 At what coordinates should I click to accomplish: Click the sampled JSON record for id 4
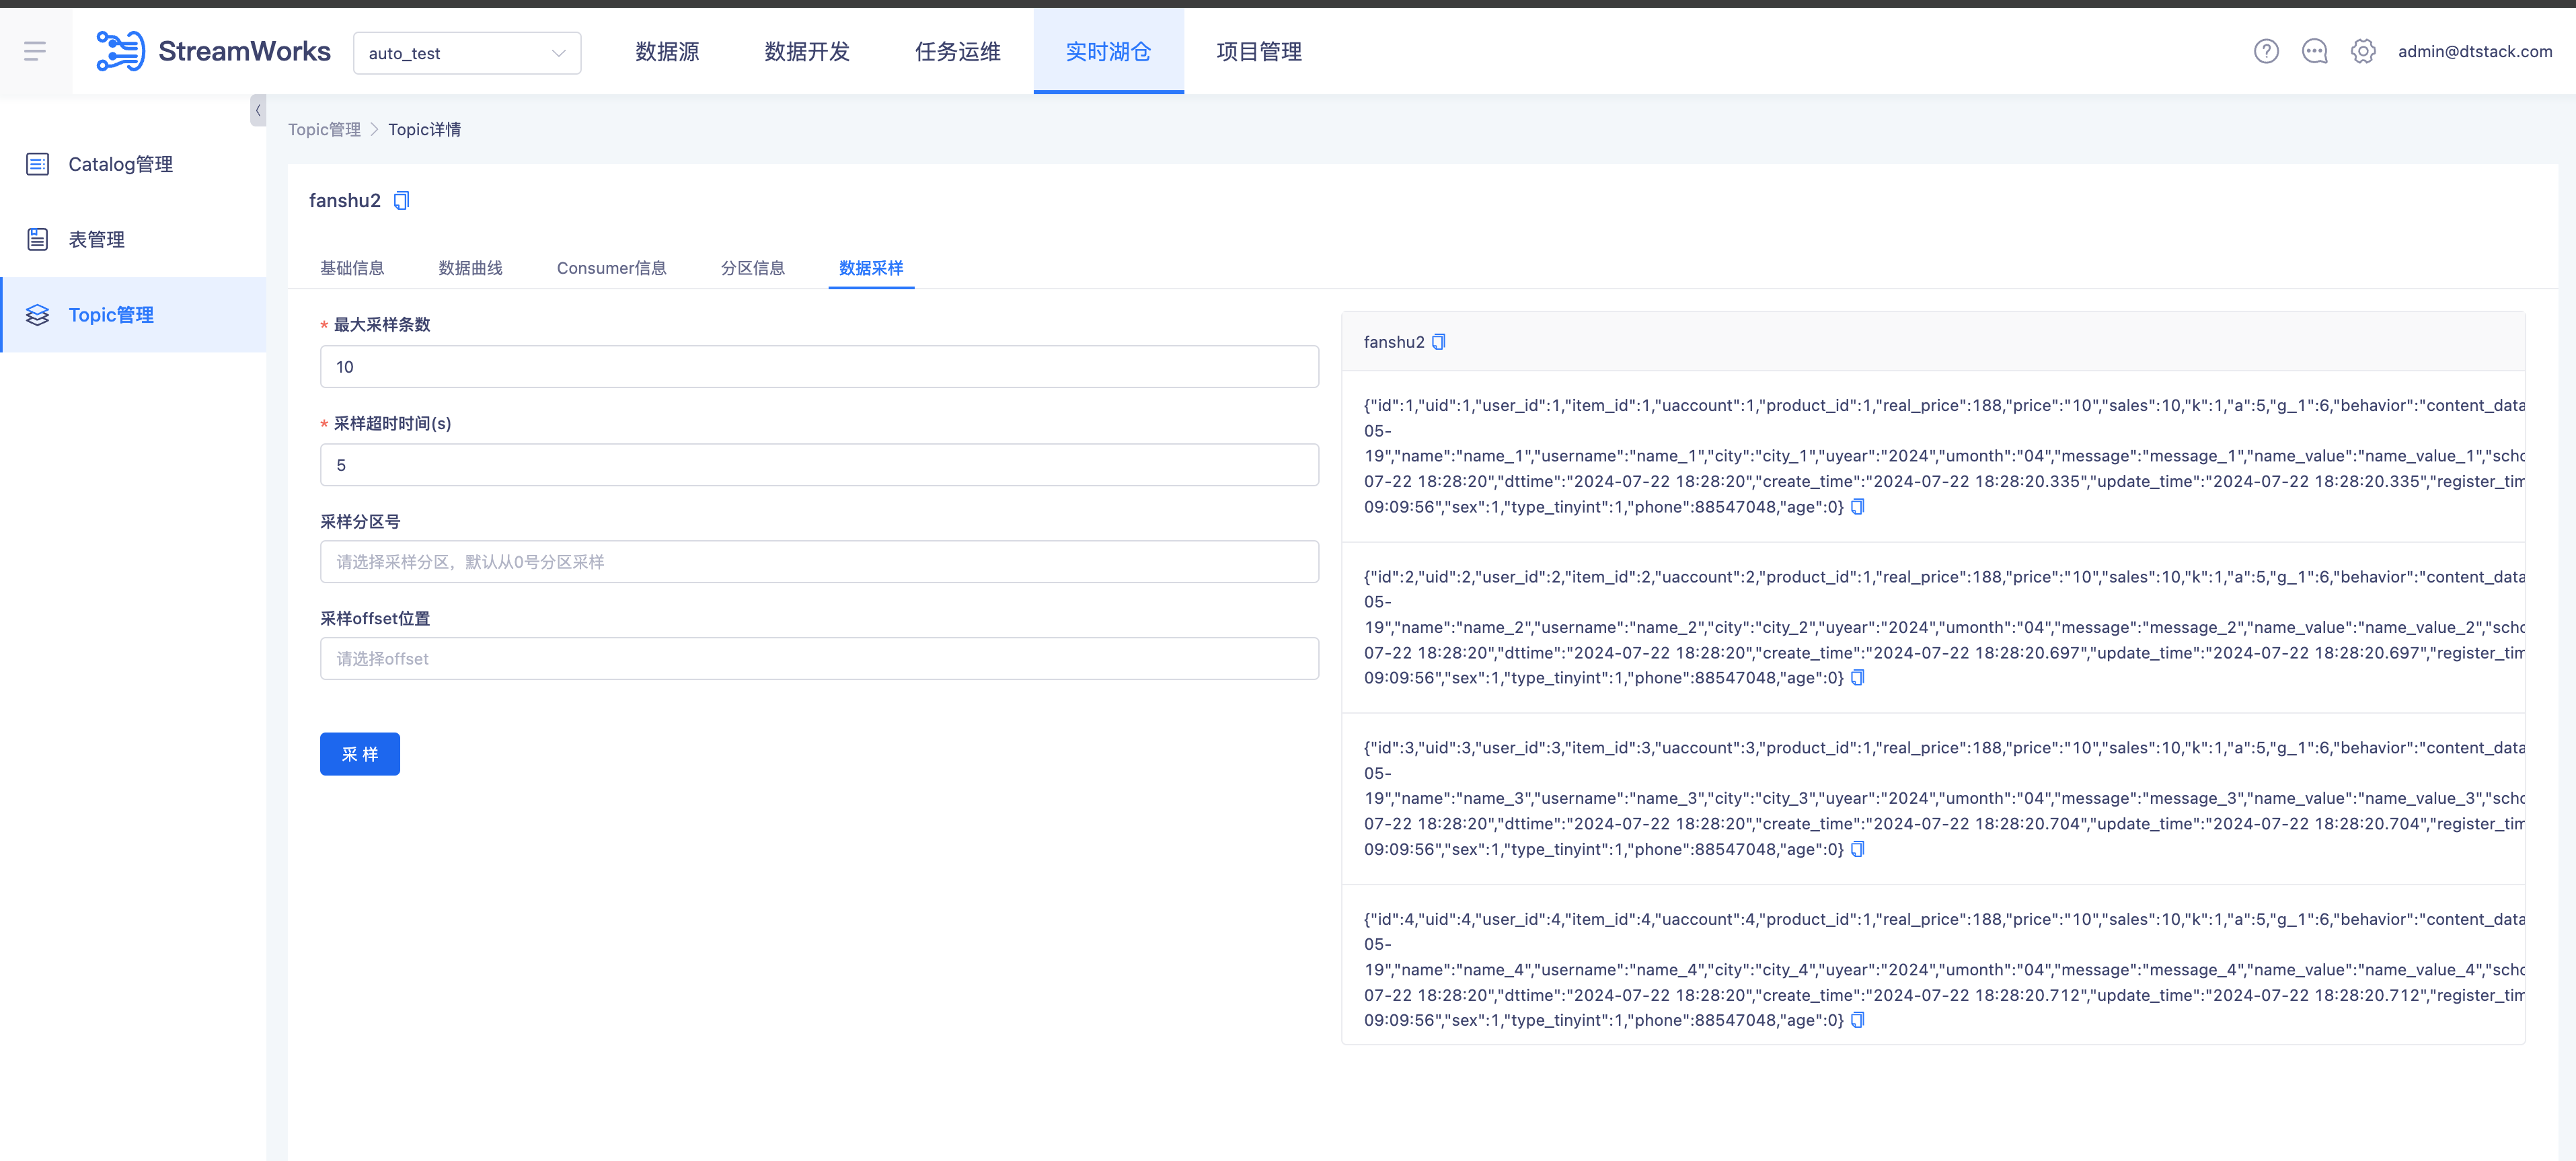[x=1943, y=969]
